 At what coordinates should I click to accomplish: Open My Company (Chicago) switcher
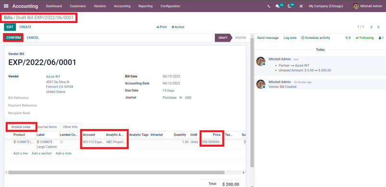[x=326, y=6]
